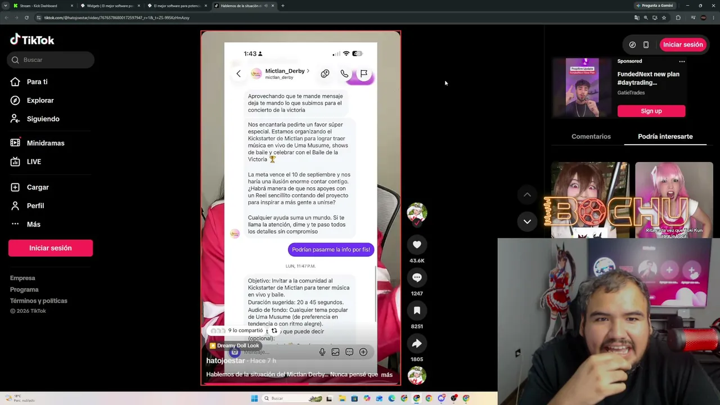
Task: Switch to the Widgets browser tab
Action: coord(110,6)
